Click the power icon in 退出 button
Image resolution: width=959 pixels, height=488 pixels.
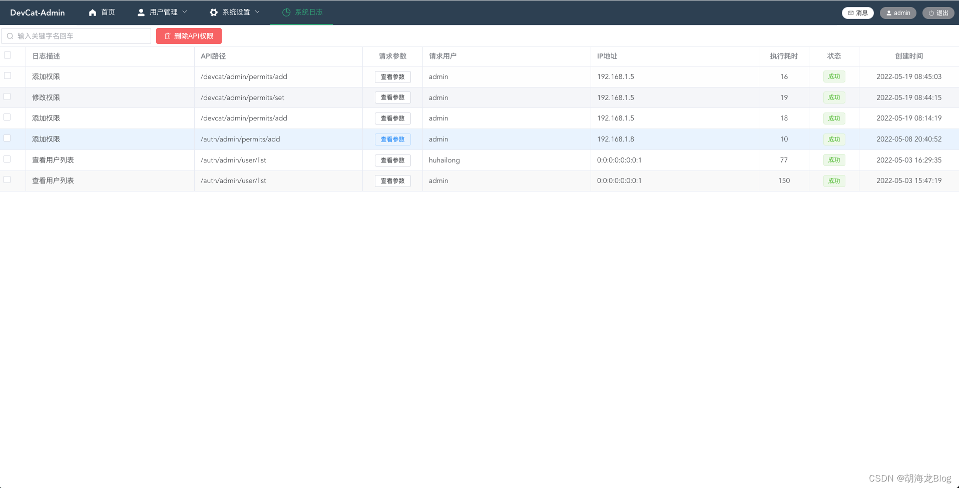tap(931, 13)
